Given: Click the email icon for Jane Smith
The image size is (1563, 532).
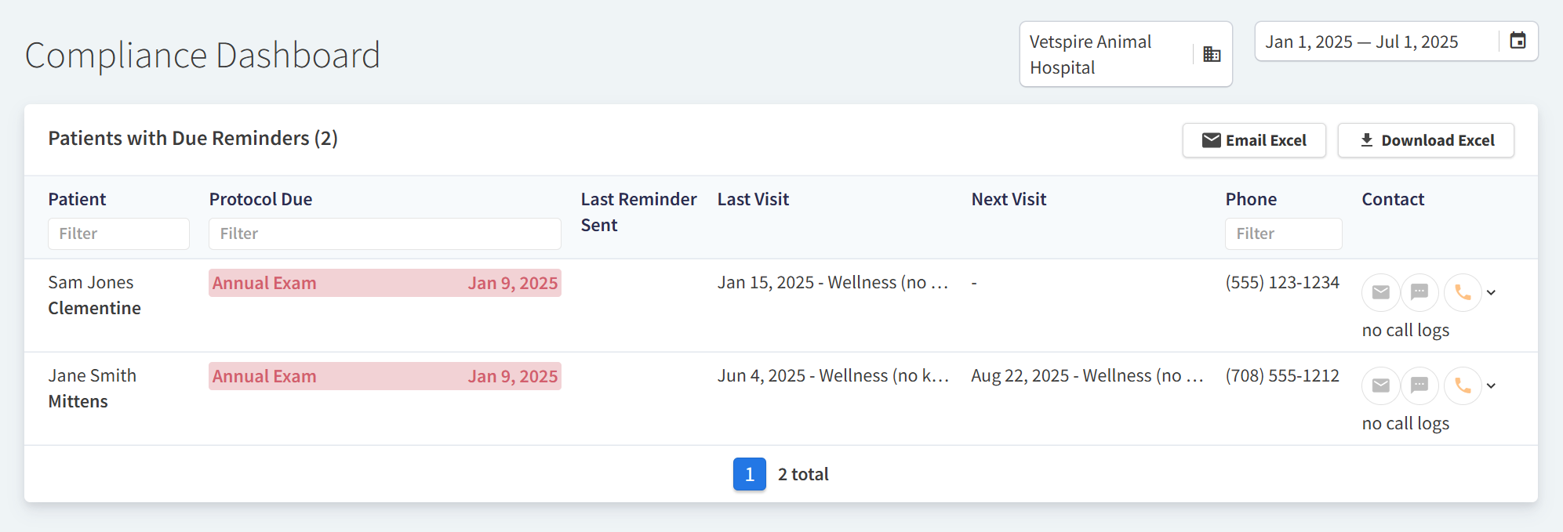Looking at the screenshot, I should point(1380,385).
